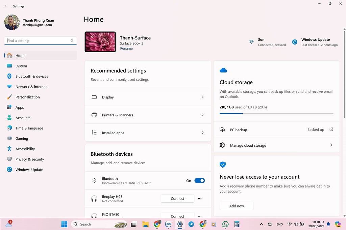Open more options for Beoplay H95
Viewport: 346px width, 230px height.
pyautogui.click(x=200, y=198)
